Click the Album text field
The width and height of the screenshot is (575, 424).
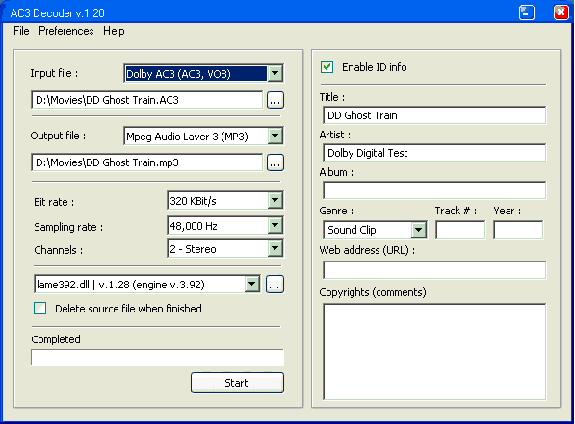click(434, 190)
